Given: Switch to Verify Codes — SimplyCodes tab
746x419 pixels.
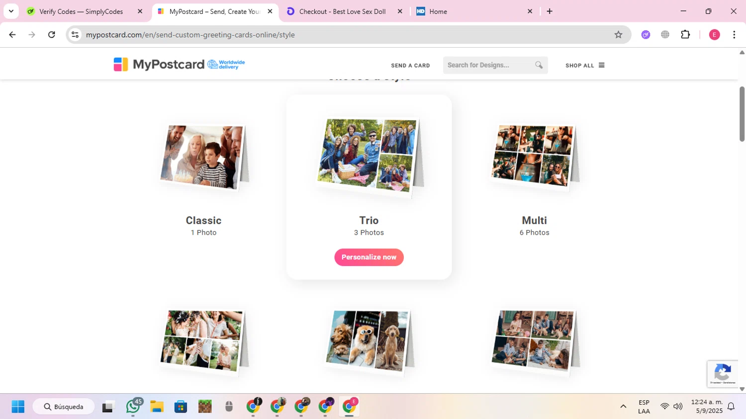Looking at the screenshot, I should 81,11.
